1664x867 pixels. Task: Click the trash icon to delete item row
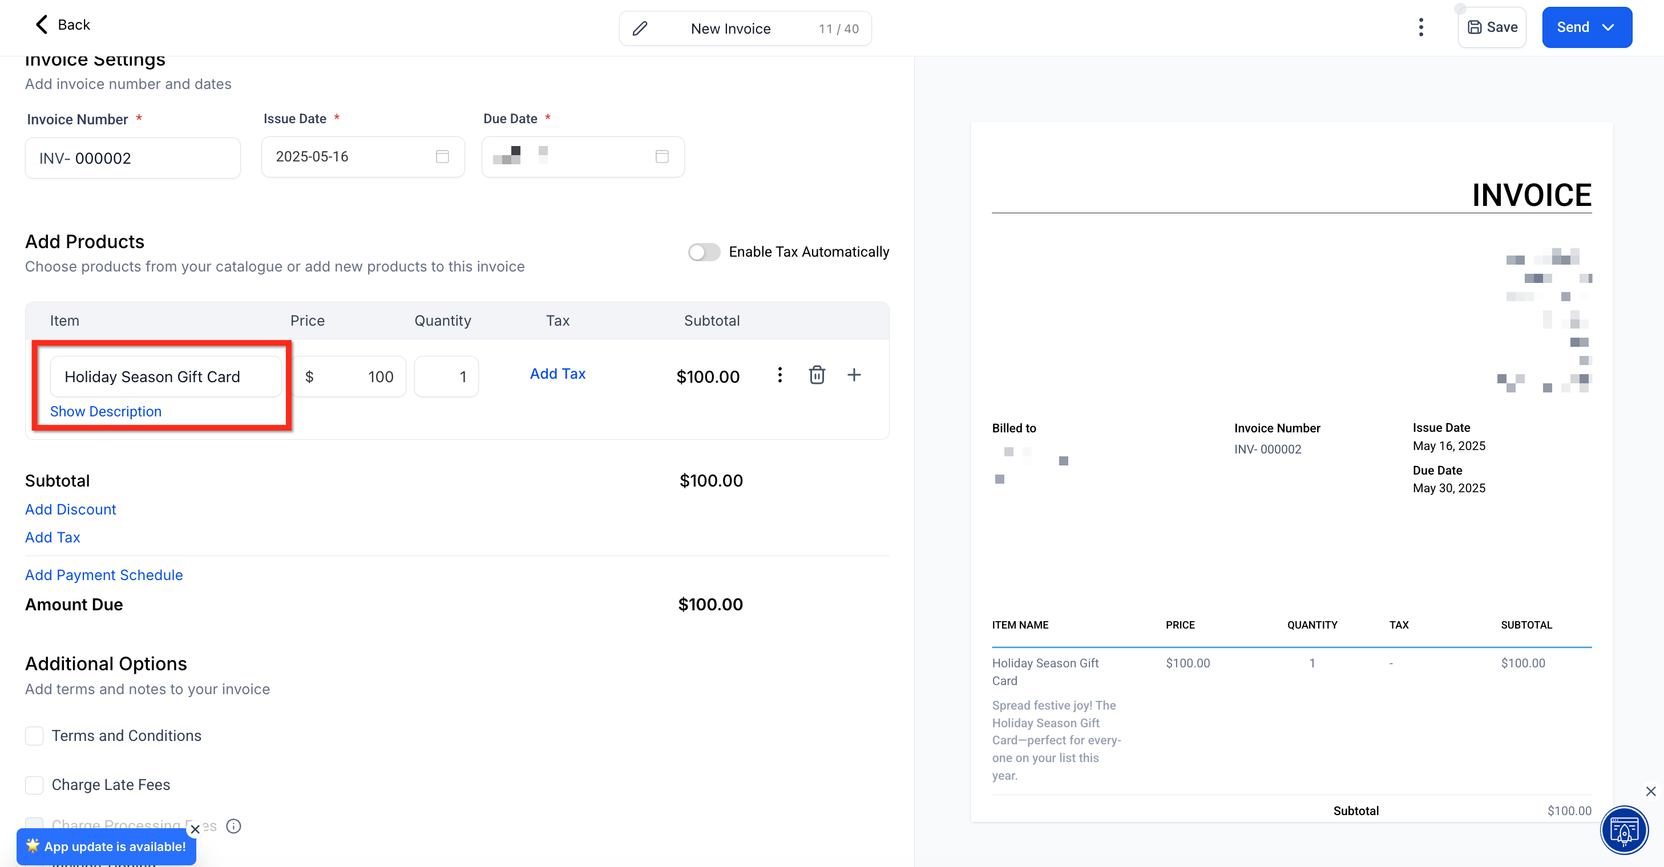coord(817,375)
